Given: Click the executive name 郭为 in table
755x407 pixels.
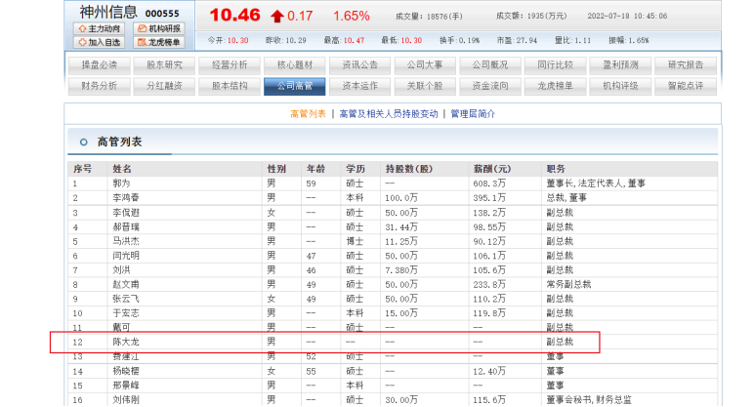Looking at the screenshot, I should 120,183.
